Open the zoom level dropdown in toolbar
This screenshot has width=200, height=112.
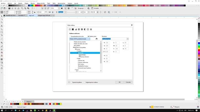[x=59, y=8]
